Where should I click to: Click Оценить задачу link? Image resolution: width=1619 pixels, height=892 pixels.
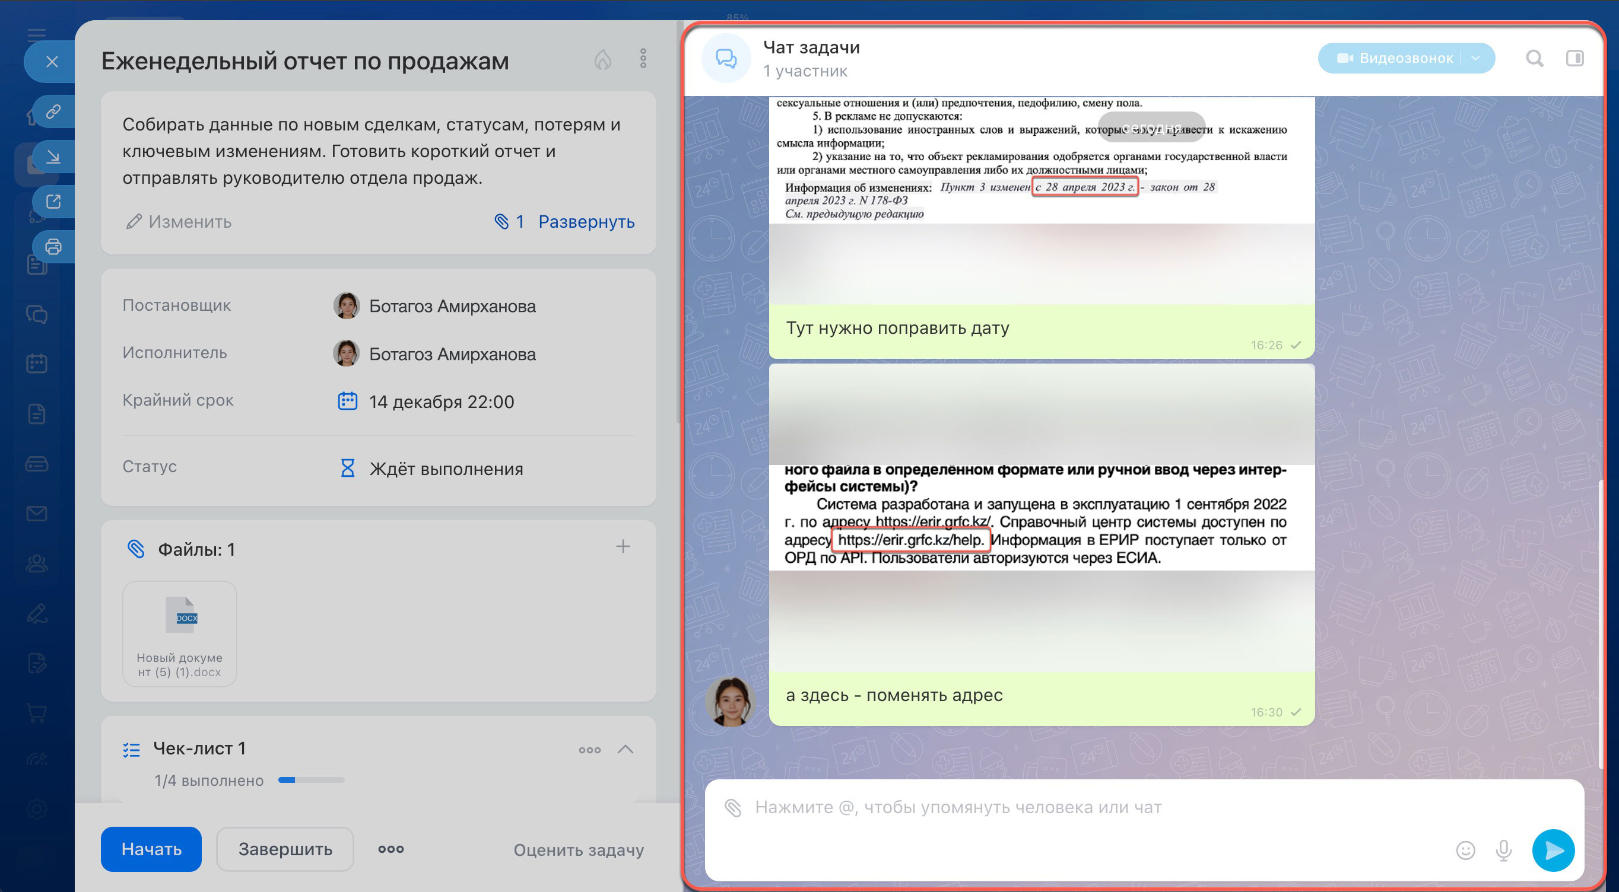tap(578, 850)
